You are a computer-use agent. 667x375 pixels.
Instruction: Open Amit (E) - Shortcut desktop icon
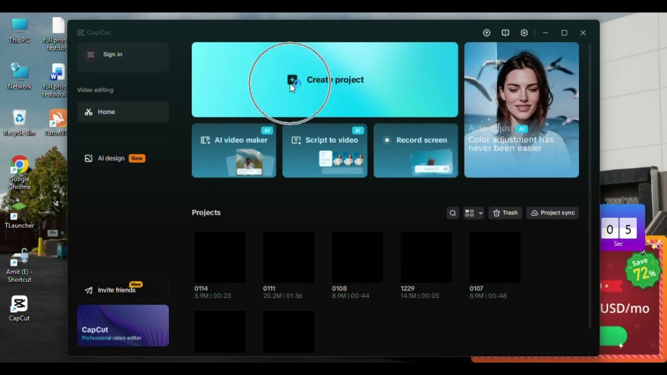coord(19,266)
